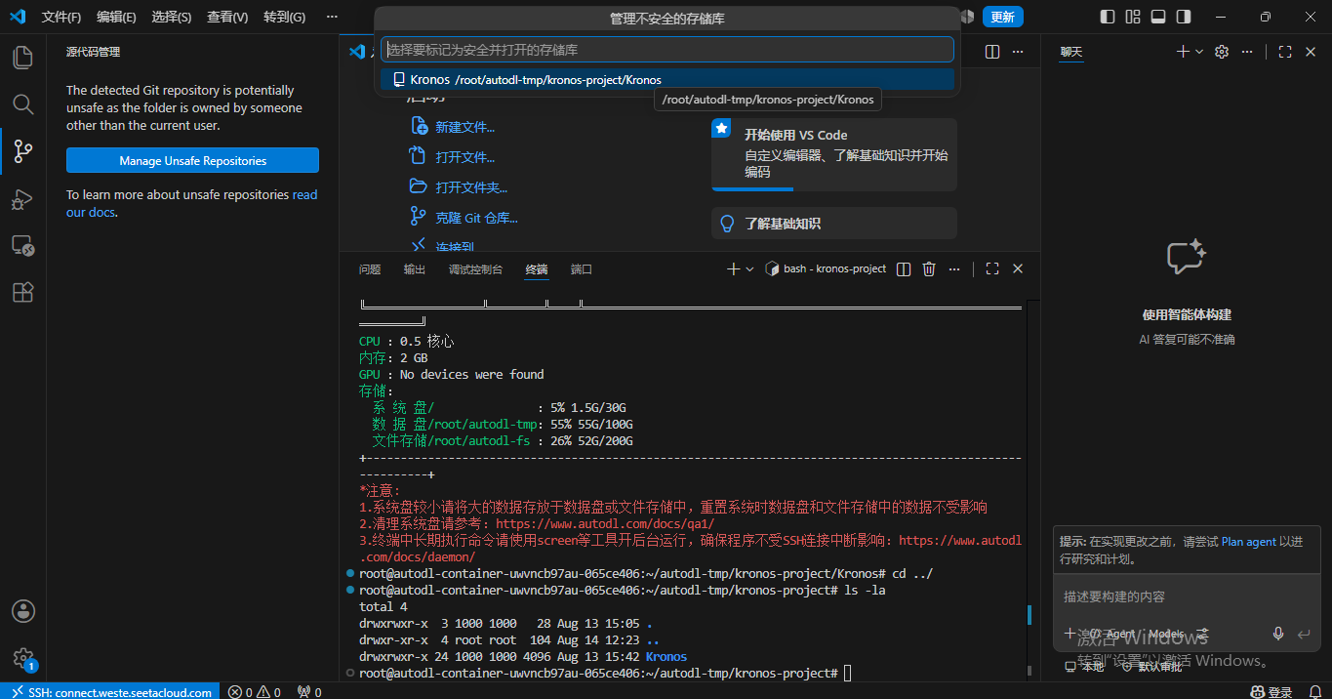Select the 终端 panel tab
The width and height of the screenshot is (1332, 699).
point(537,268)
